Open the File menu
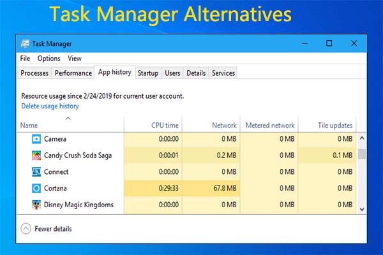 (25, 59)
